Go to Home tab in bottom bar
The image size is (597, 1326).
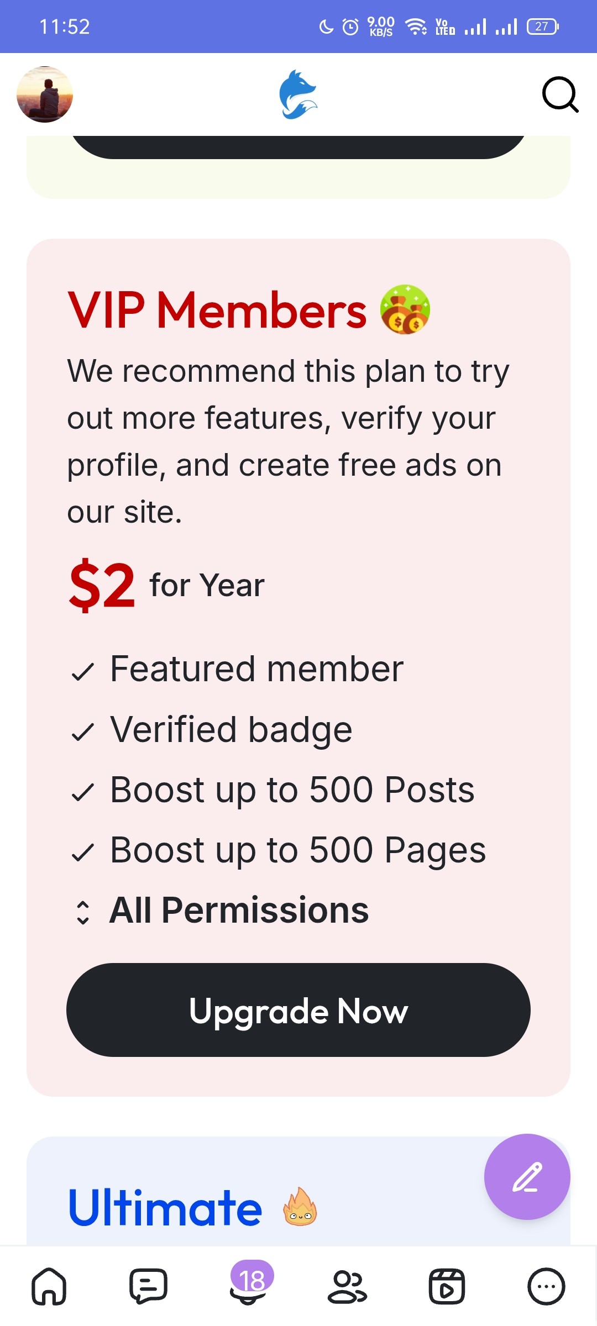click(x=49, y=1286)
